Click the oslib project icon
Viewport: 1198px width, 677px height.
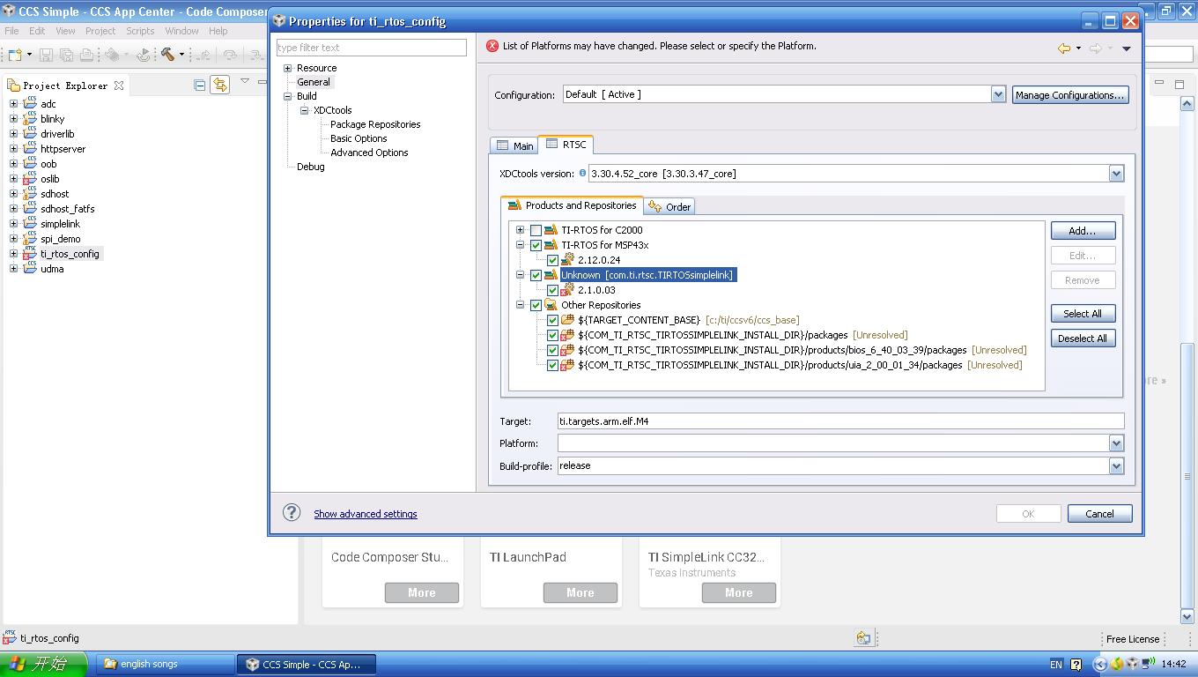coord(30,178)
